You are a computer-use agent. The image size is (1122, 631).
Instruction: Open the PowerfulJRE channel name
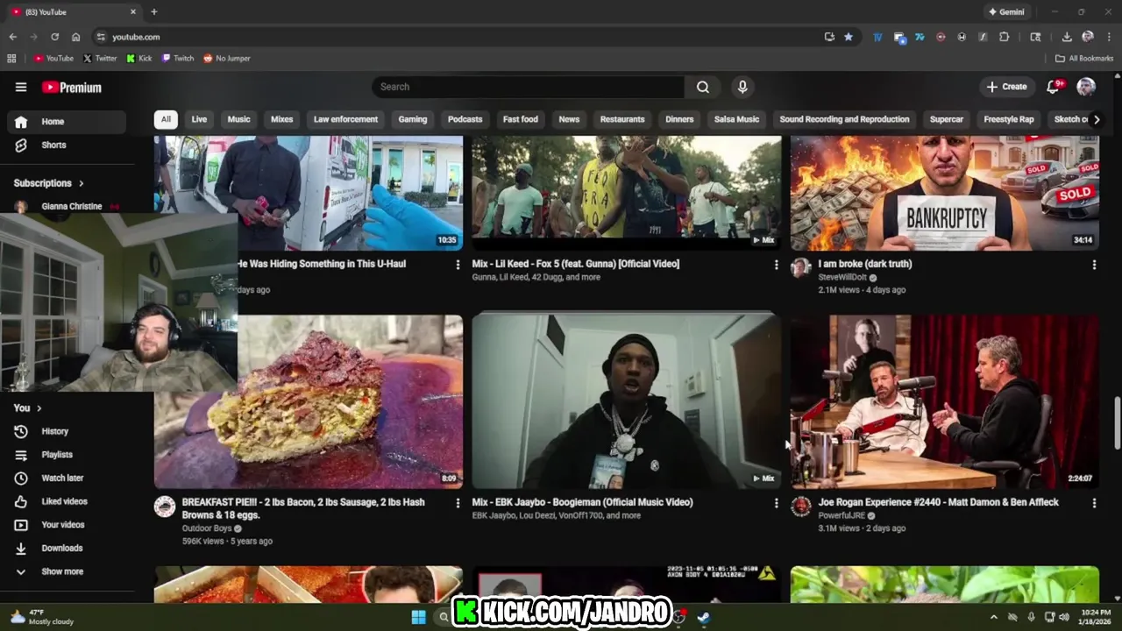click(x=841, y=515)
